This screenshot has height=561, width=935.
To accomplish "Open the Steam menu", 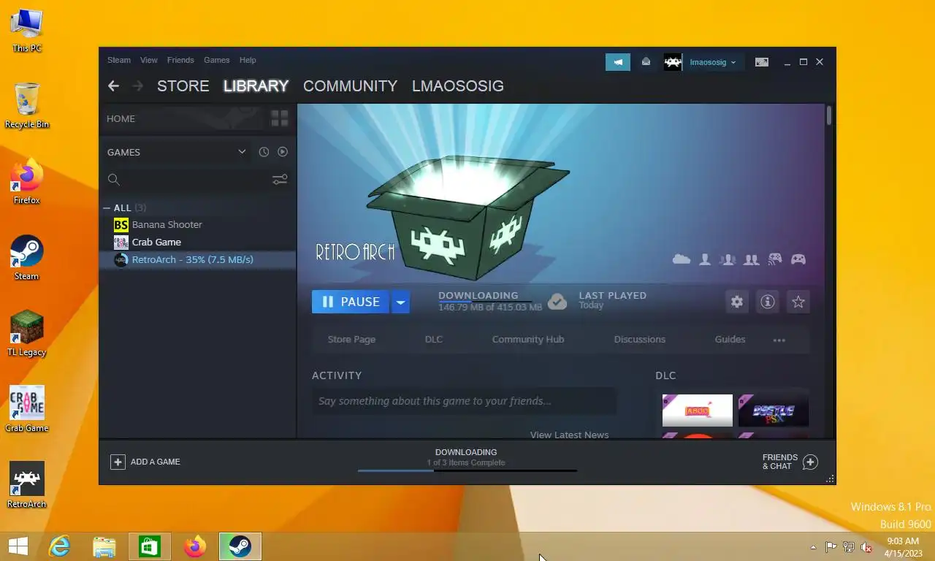I will 119,60.
